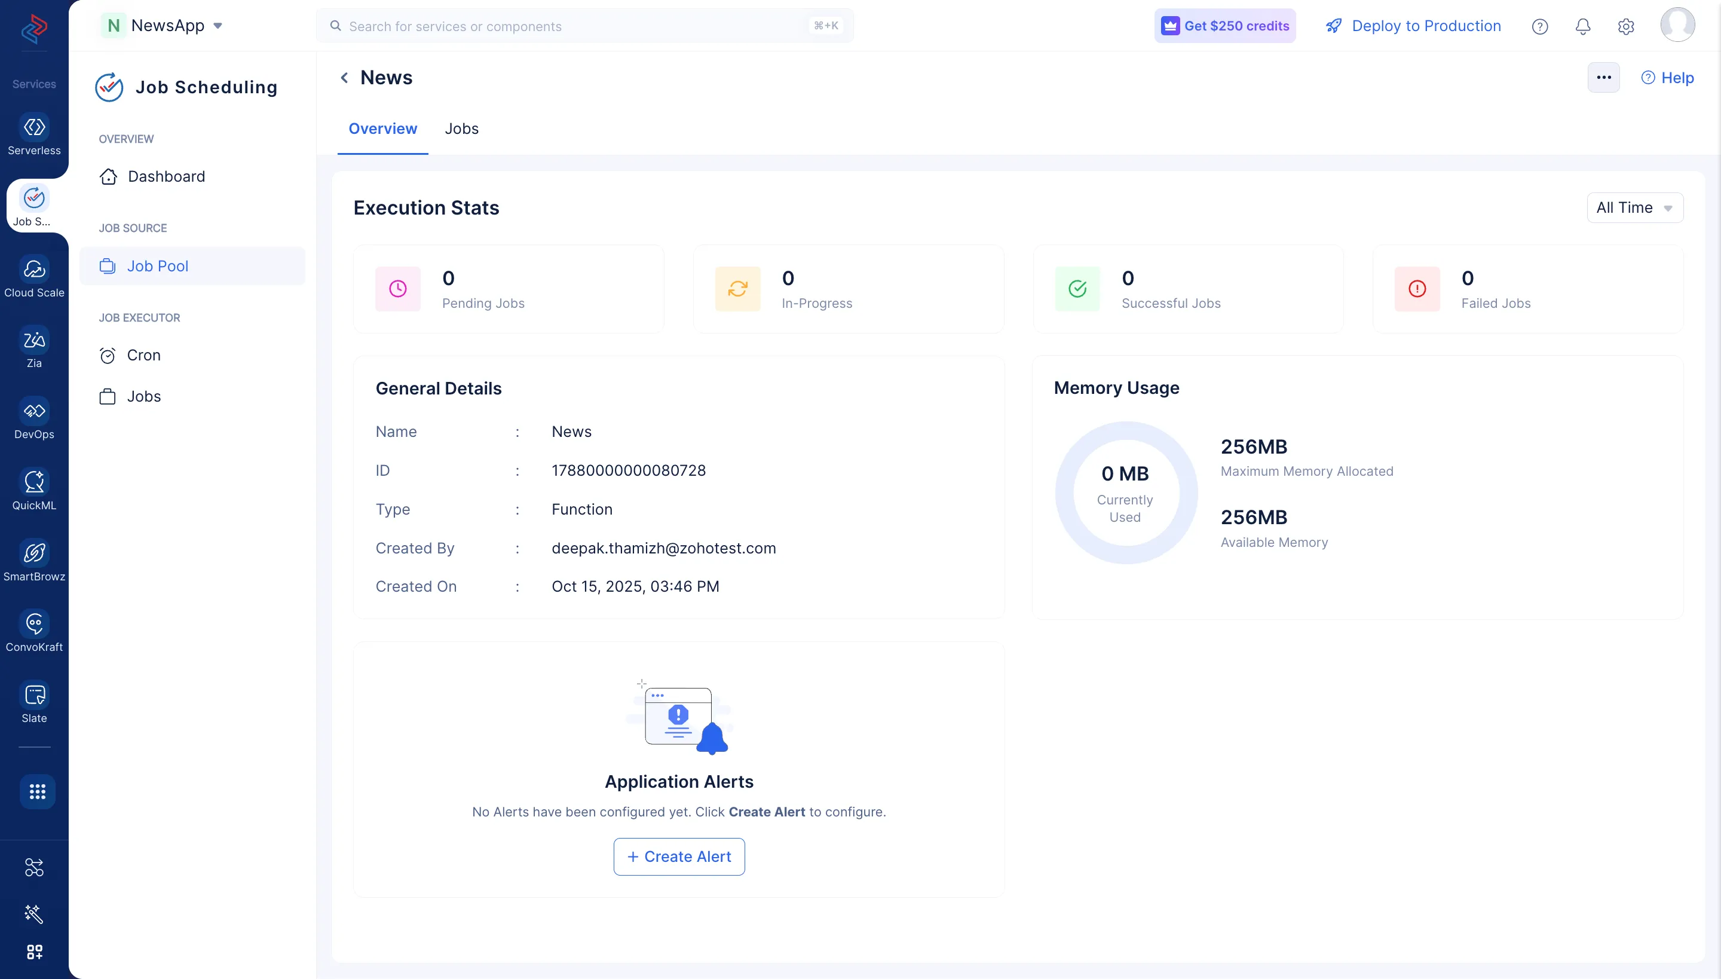This screenshot has height=979, width=1721.
Task: Click the notifications bell icon
Action: pos(1582,26)
